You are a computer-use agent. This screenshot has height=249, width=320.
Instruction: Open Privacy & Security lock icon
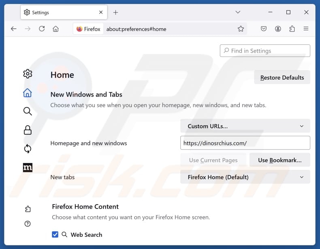[28, 130]
